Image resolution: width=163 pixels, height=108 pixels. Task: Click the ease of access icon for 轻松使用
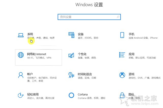[21, 95]
